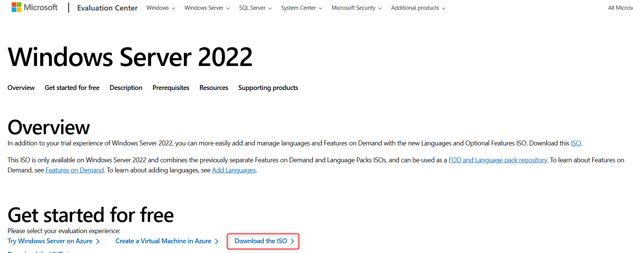The image size is (633, 253).
Task: Click chevron next to Download the ISO
Action: [x=292, y=241]
